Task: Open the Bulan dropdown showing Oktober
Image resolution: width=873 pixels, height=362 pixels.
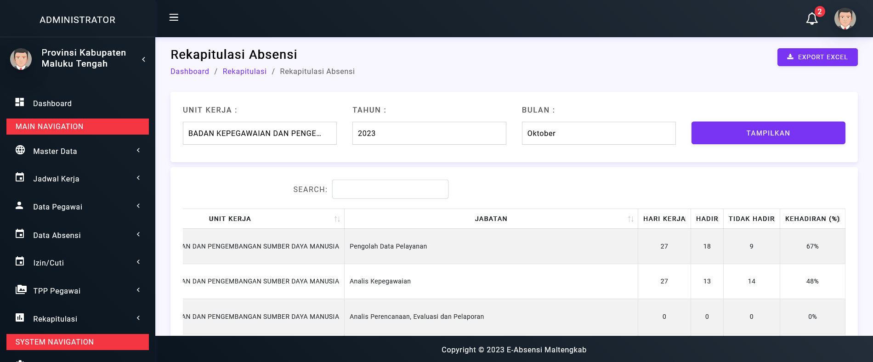Action: point(599,133)
